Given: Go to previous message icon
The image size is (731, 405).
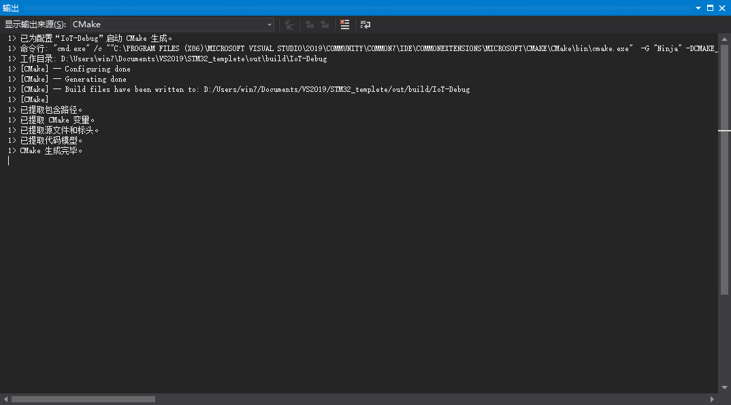Looking at the screenshot, I should tap(310, 25).
